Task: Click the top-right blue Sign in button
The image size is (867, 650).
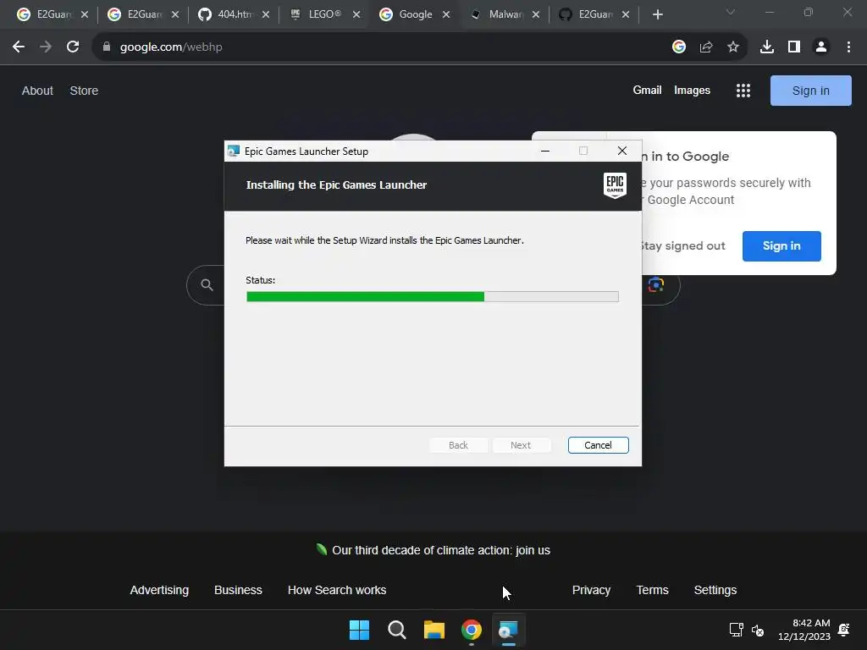Action: [810, 91]
